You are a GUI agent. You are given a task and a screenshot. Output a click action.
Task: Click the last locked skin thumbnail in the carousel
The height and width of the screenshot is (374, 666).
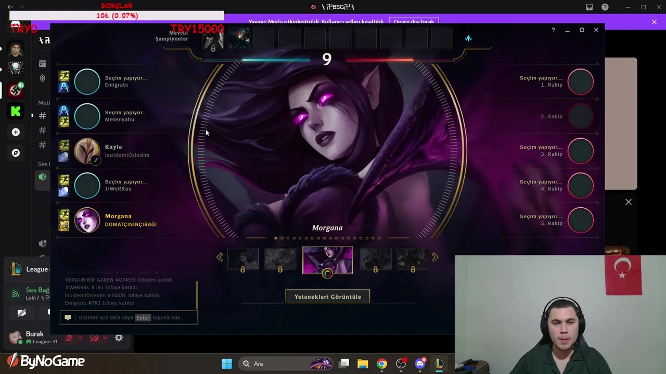[413, 259]
